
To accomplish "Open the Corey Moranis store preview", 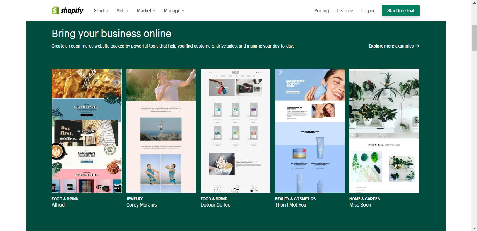I will pyautogui.click(x=161, y=130).
